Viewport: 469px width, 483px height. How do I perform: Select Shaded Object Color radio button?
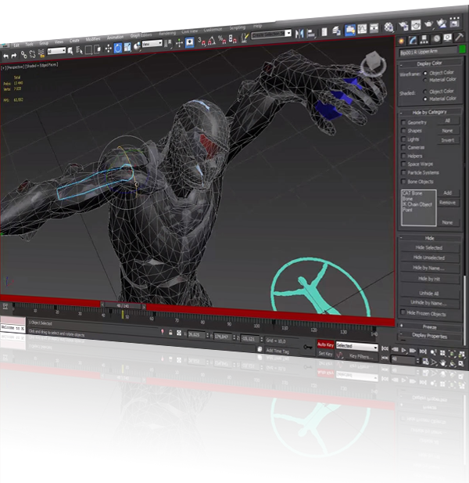(x=425, y=92)
